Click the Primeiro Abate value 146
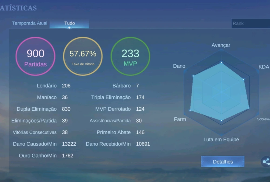 click(140, 132)
